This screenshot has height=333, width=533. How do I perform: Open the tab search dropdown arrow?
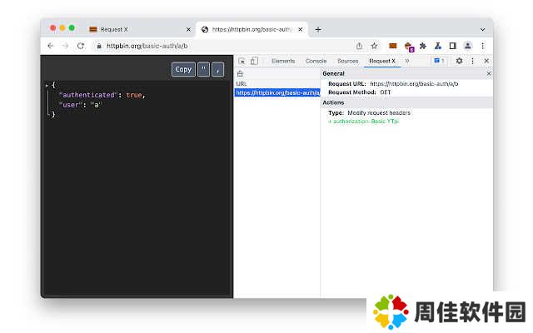pos(482,29)
